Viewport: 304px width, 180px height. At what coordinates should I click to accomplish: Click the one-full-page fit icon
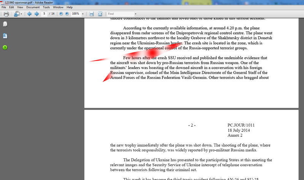tap(100, 14)
